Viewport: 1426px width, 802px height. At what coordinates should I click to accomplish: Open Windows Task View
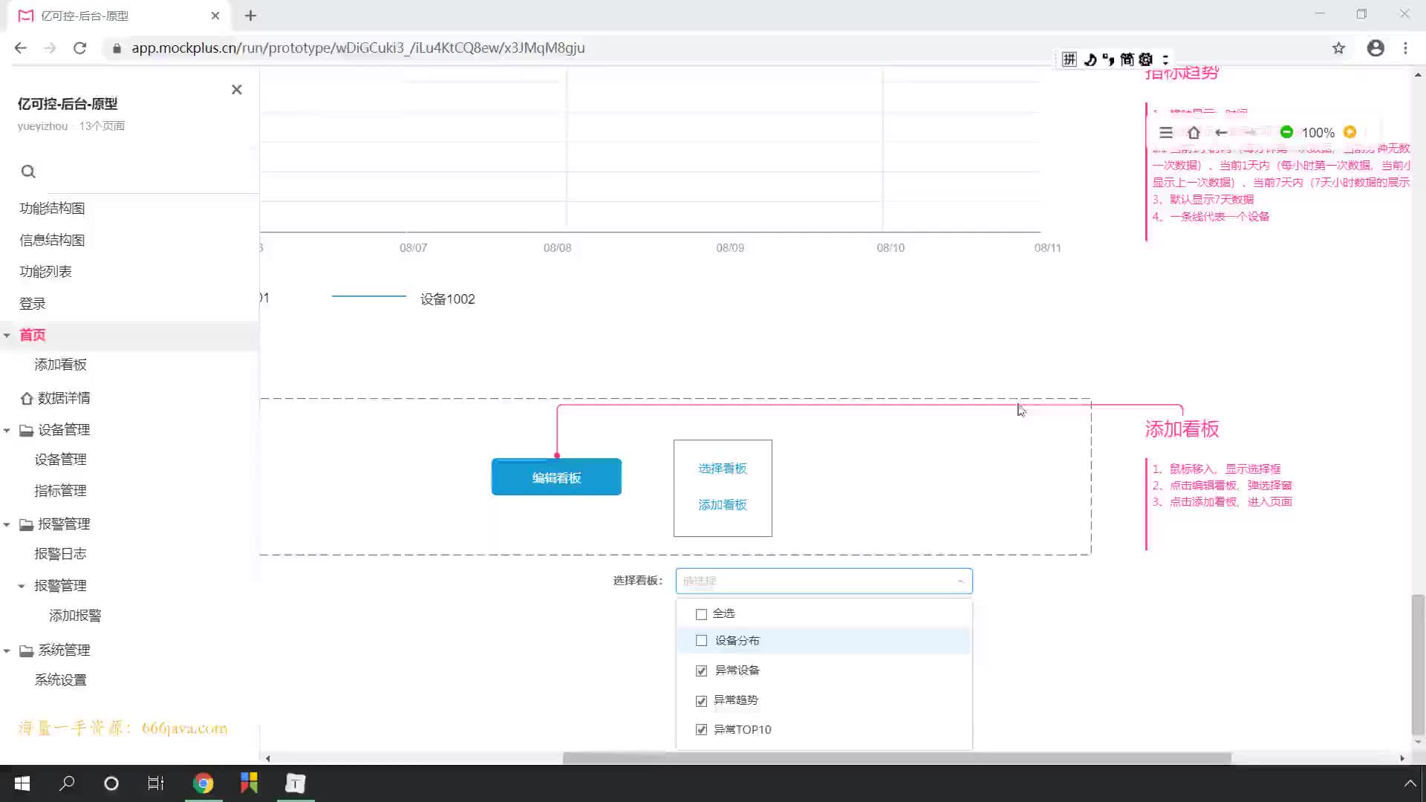[156, 783]
